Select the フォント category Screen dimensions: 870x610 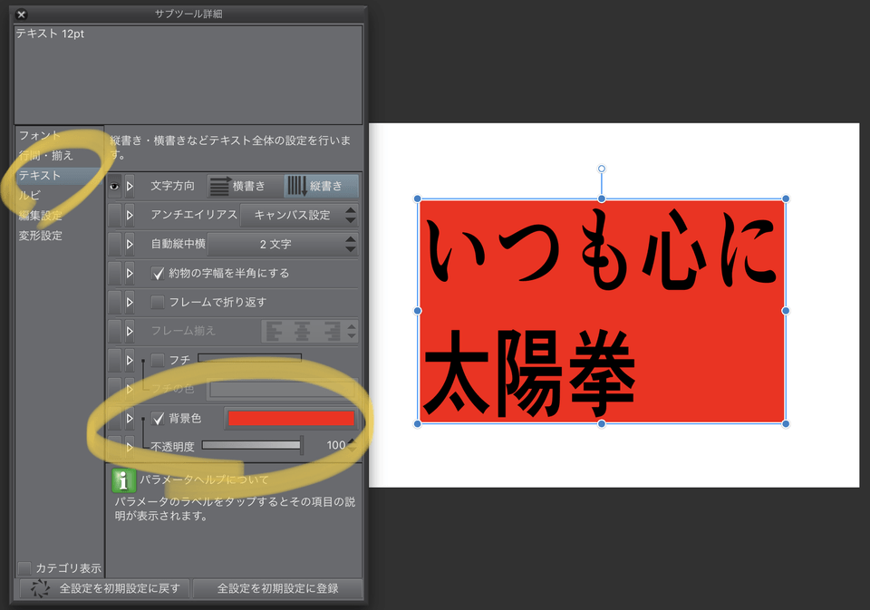click(x=39, y=135)
